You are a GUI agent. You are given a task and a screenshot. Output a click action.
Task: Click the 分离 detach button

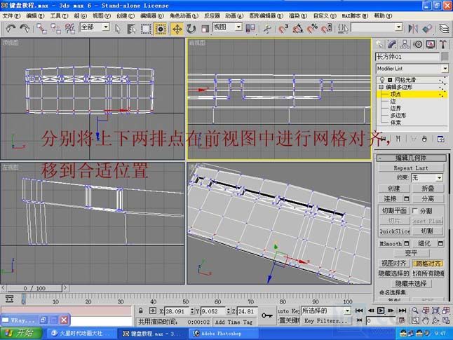click(x=428, y=199)
